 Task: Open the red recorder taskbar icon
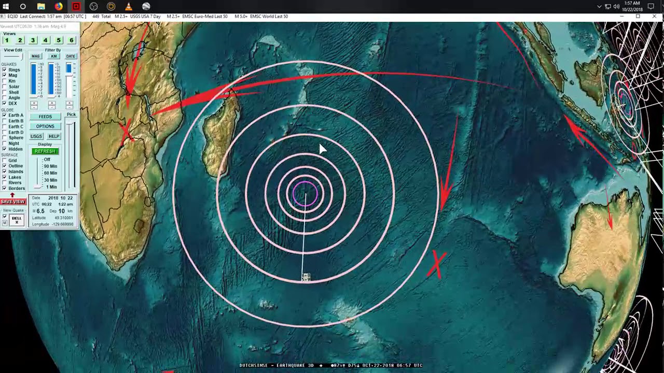pyautogui.click(x=76, y=6)
